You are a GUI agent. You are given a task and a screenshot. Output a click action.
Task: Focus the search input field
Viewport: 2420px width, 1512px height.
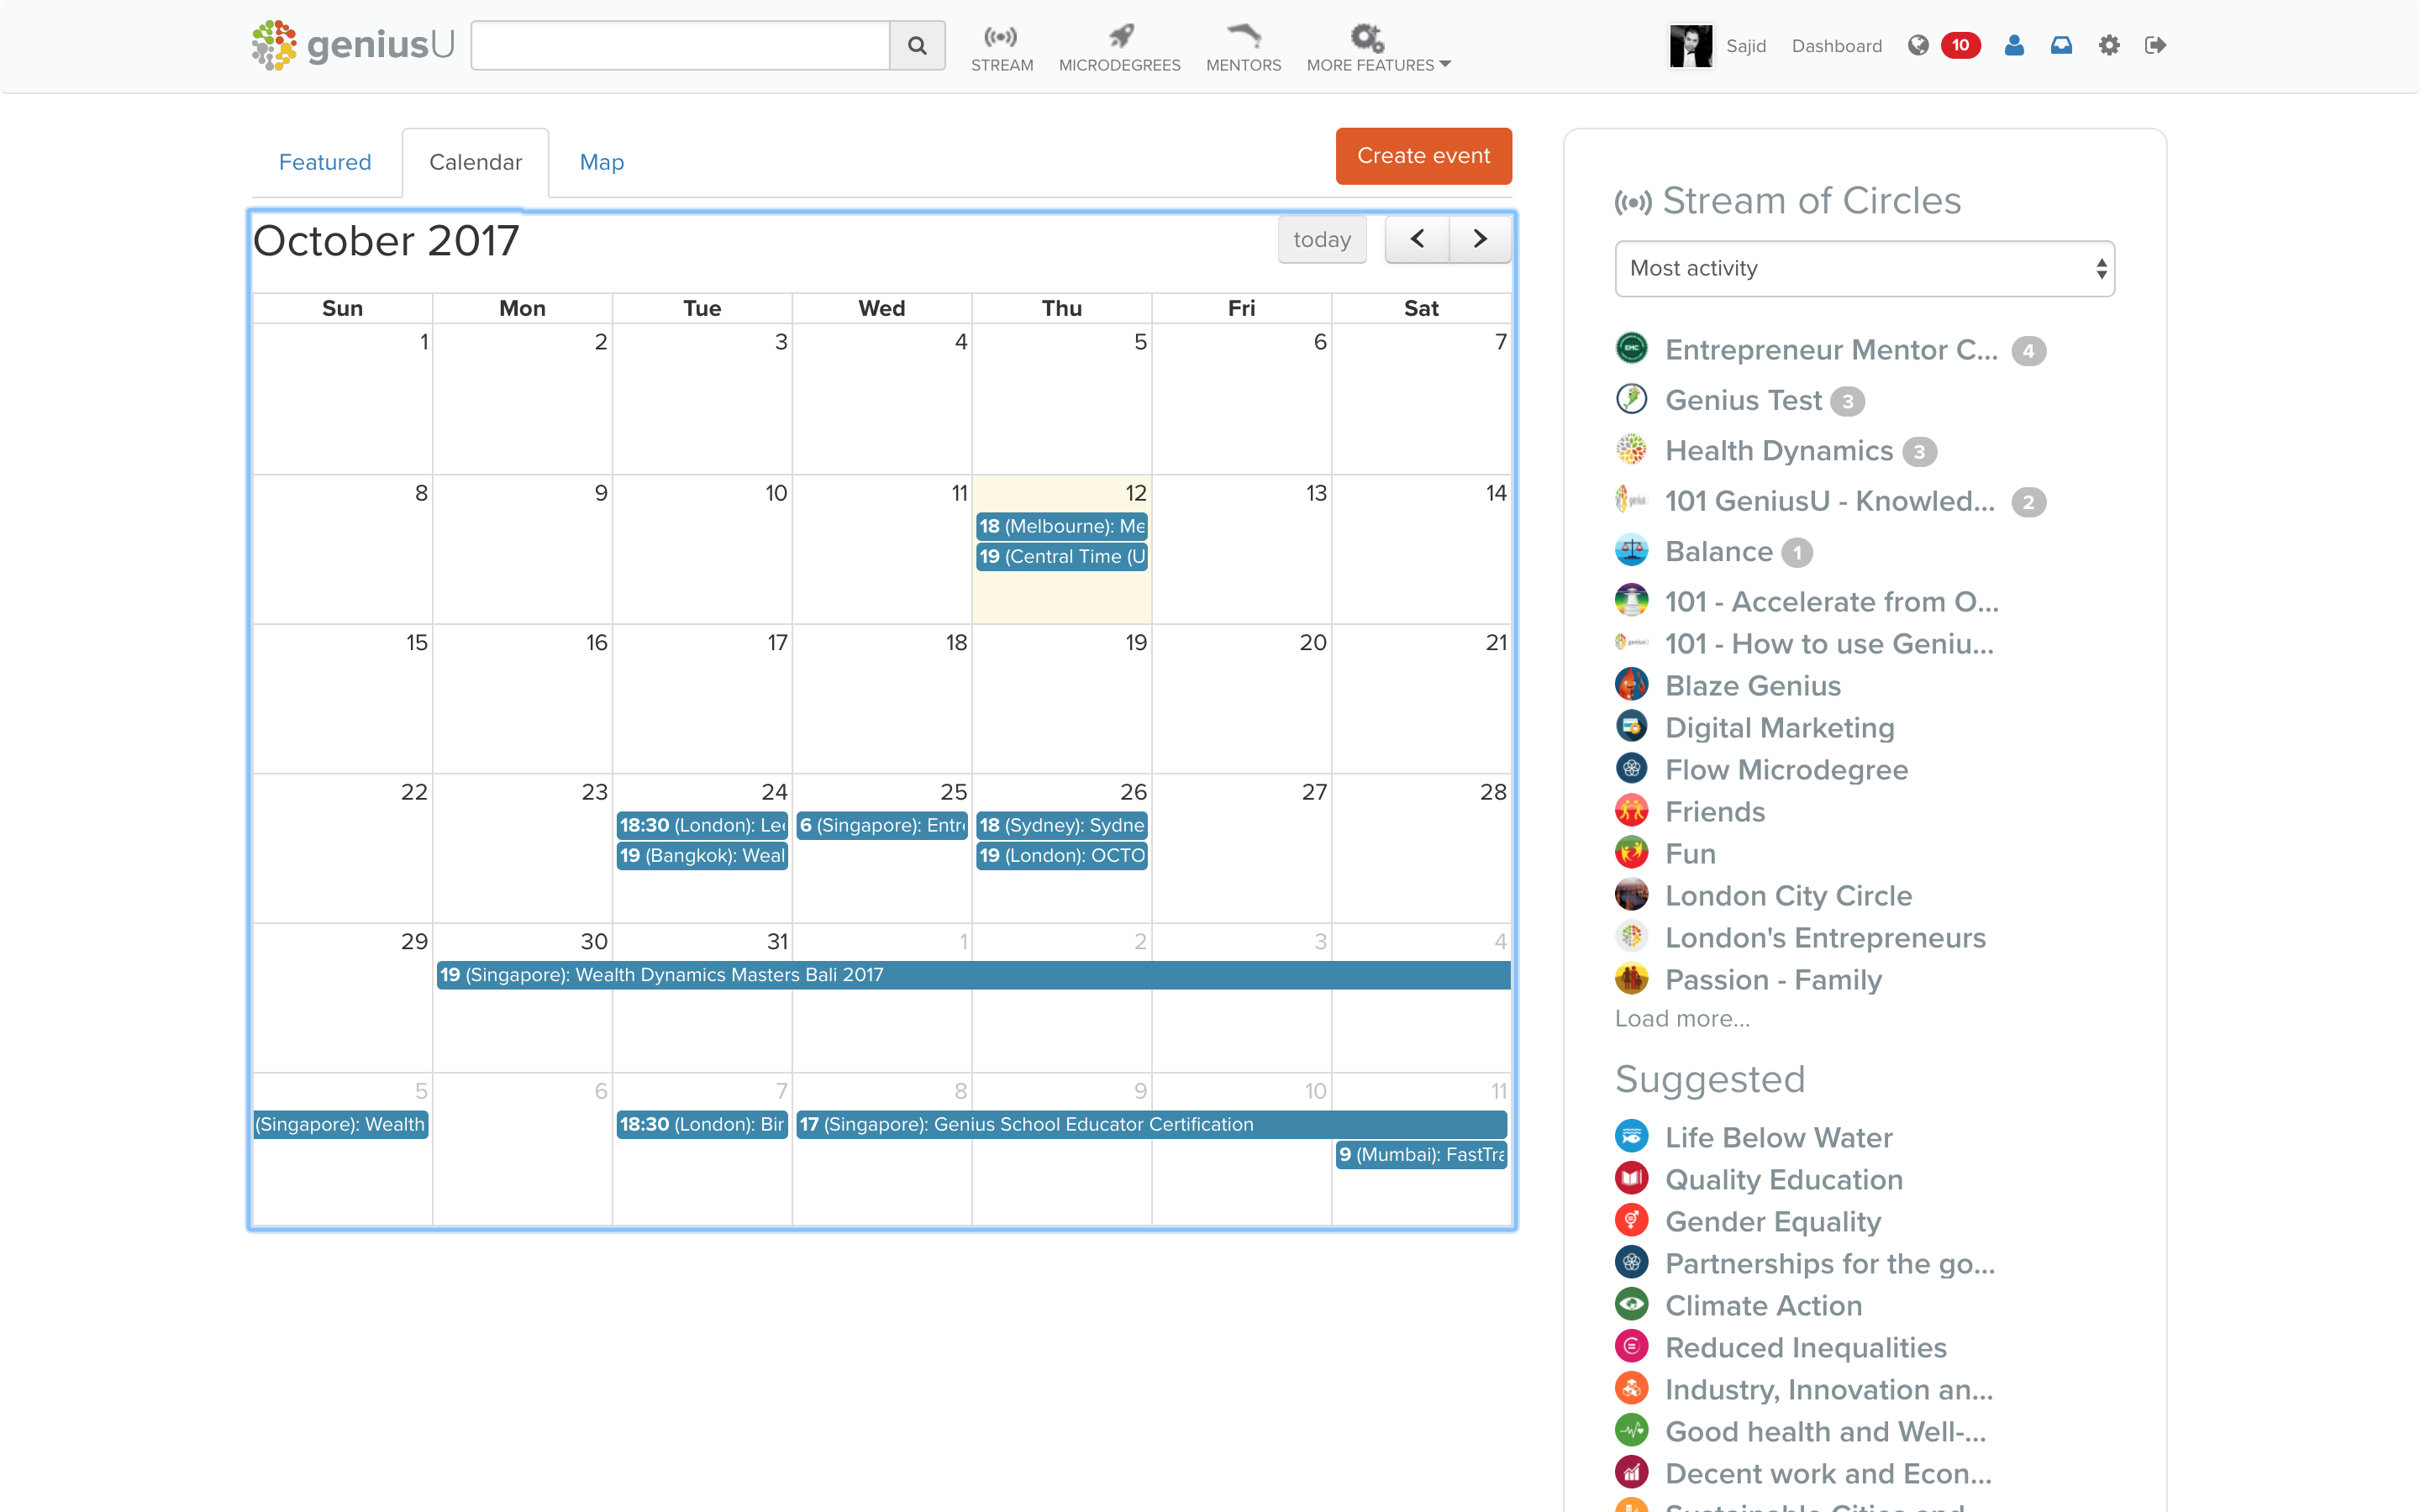680,45
